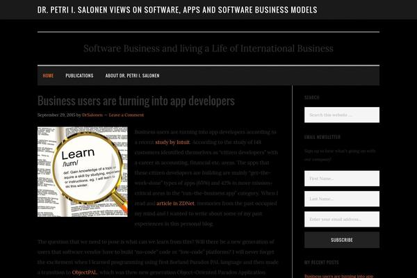Focus the Search this website field
Screen dimensions: 417x278
(x=342, y=115)
